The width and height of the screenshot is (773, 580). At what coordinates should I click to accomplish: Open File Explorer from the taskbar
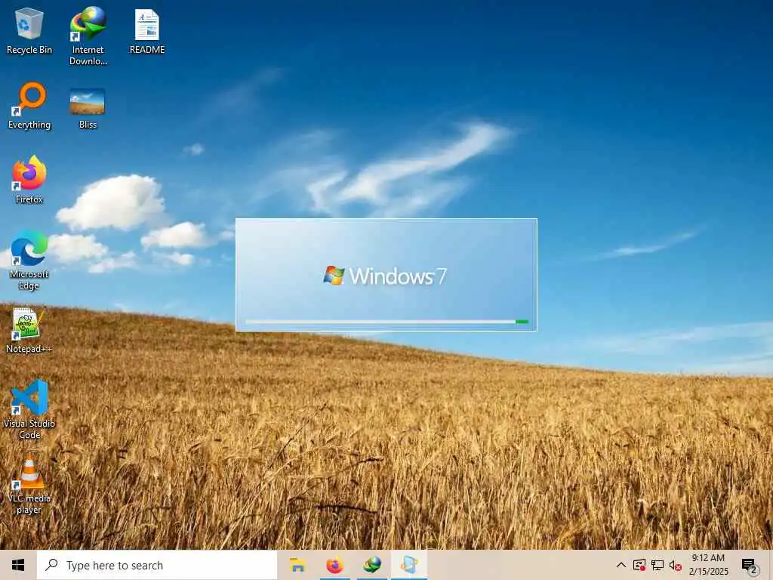[297, 565]
